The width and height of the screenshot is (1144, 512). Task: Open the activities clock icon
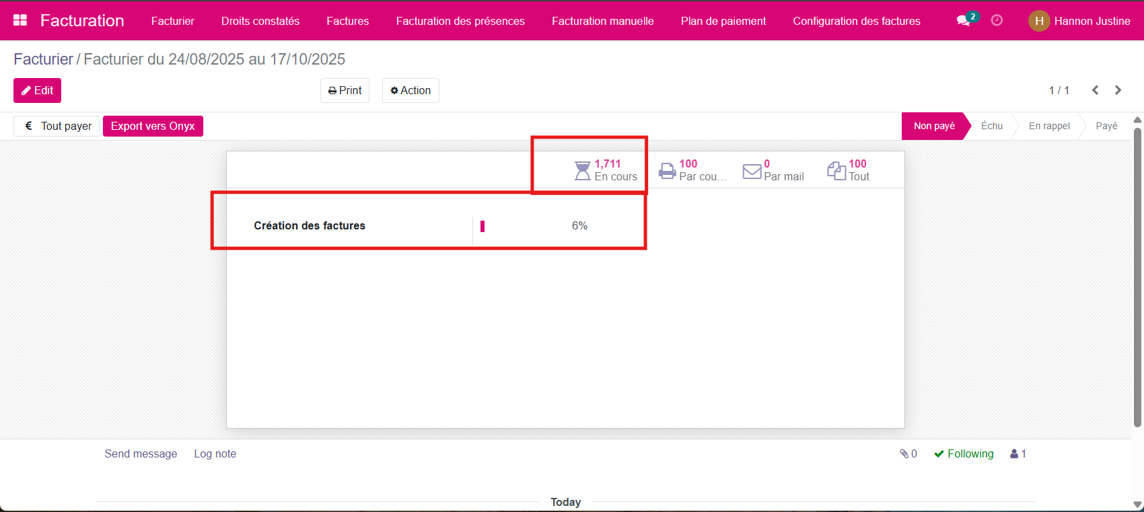click(997, 20)
